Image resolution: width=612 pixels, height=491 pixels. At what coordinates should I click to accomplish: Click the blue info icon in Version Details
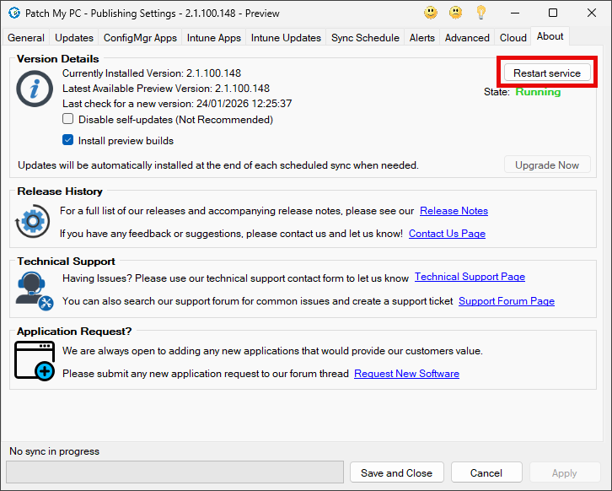[35, 89]
